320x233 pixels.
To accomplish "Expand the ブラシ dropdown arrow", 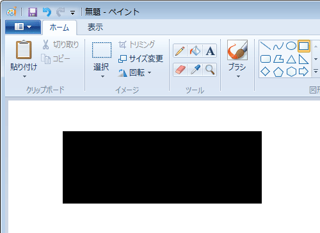I will (238, 76).
